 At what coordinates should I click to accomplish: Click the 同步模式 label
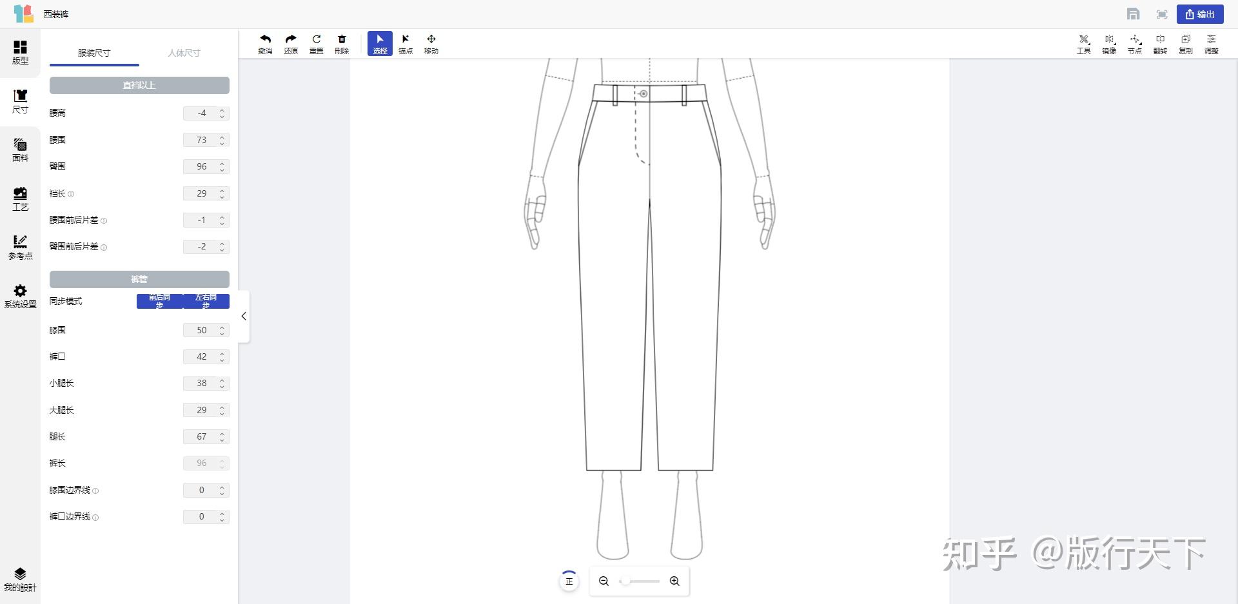pyautogui.click(x=66, y=302)
